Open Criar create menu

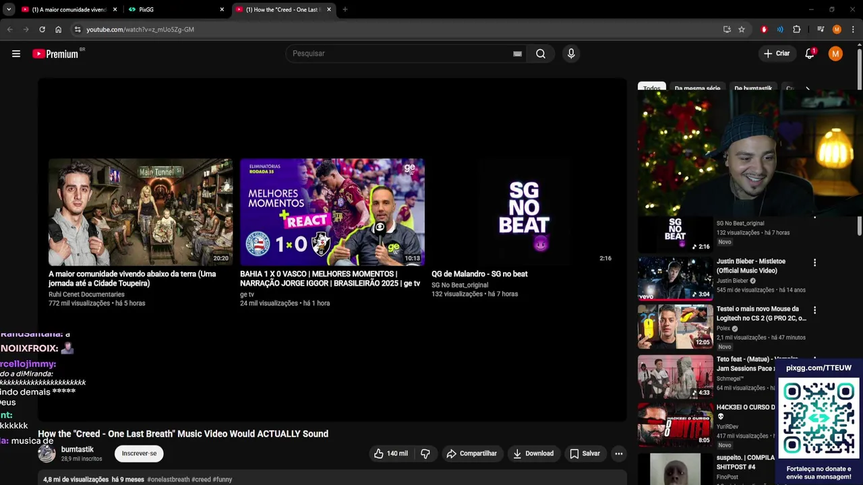point(777,54)
